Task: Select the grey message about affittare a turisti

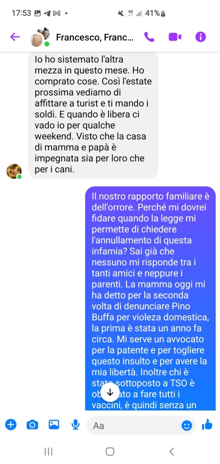Action: tap(93, 115)
